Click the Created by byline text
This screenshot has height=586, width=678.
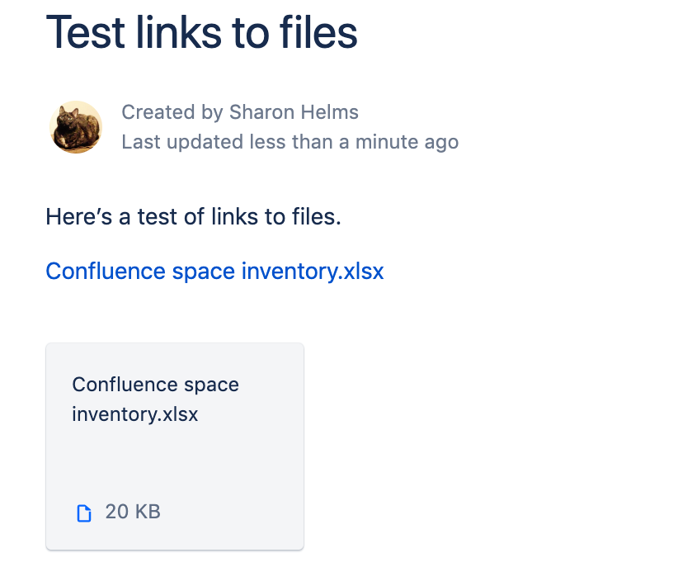click(239, 111)
